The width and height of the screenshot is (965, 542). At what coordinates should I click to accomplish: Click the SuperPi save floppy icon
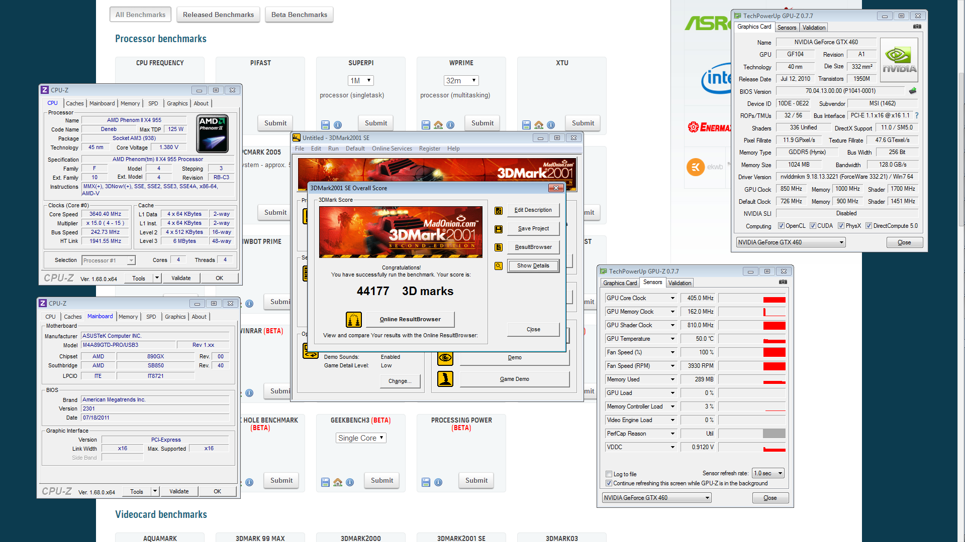pos(325,125)
